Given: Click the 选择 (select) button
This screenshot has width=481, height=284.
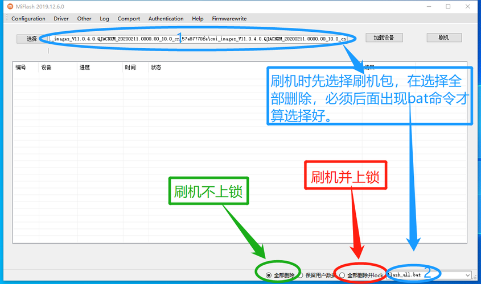Looking at the screenshot, I should pos(31,39).
